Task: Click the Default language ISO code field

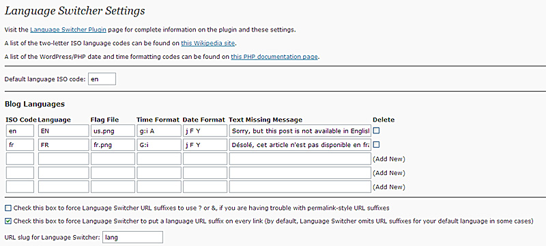Action: tap(102, 79)
